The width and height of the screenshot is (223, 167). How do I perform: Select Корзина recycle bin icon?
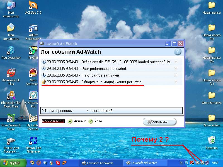click(212, 143)
